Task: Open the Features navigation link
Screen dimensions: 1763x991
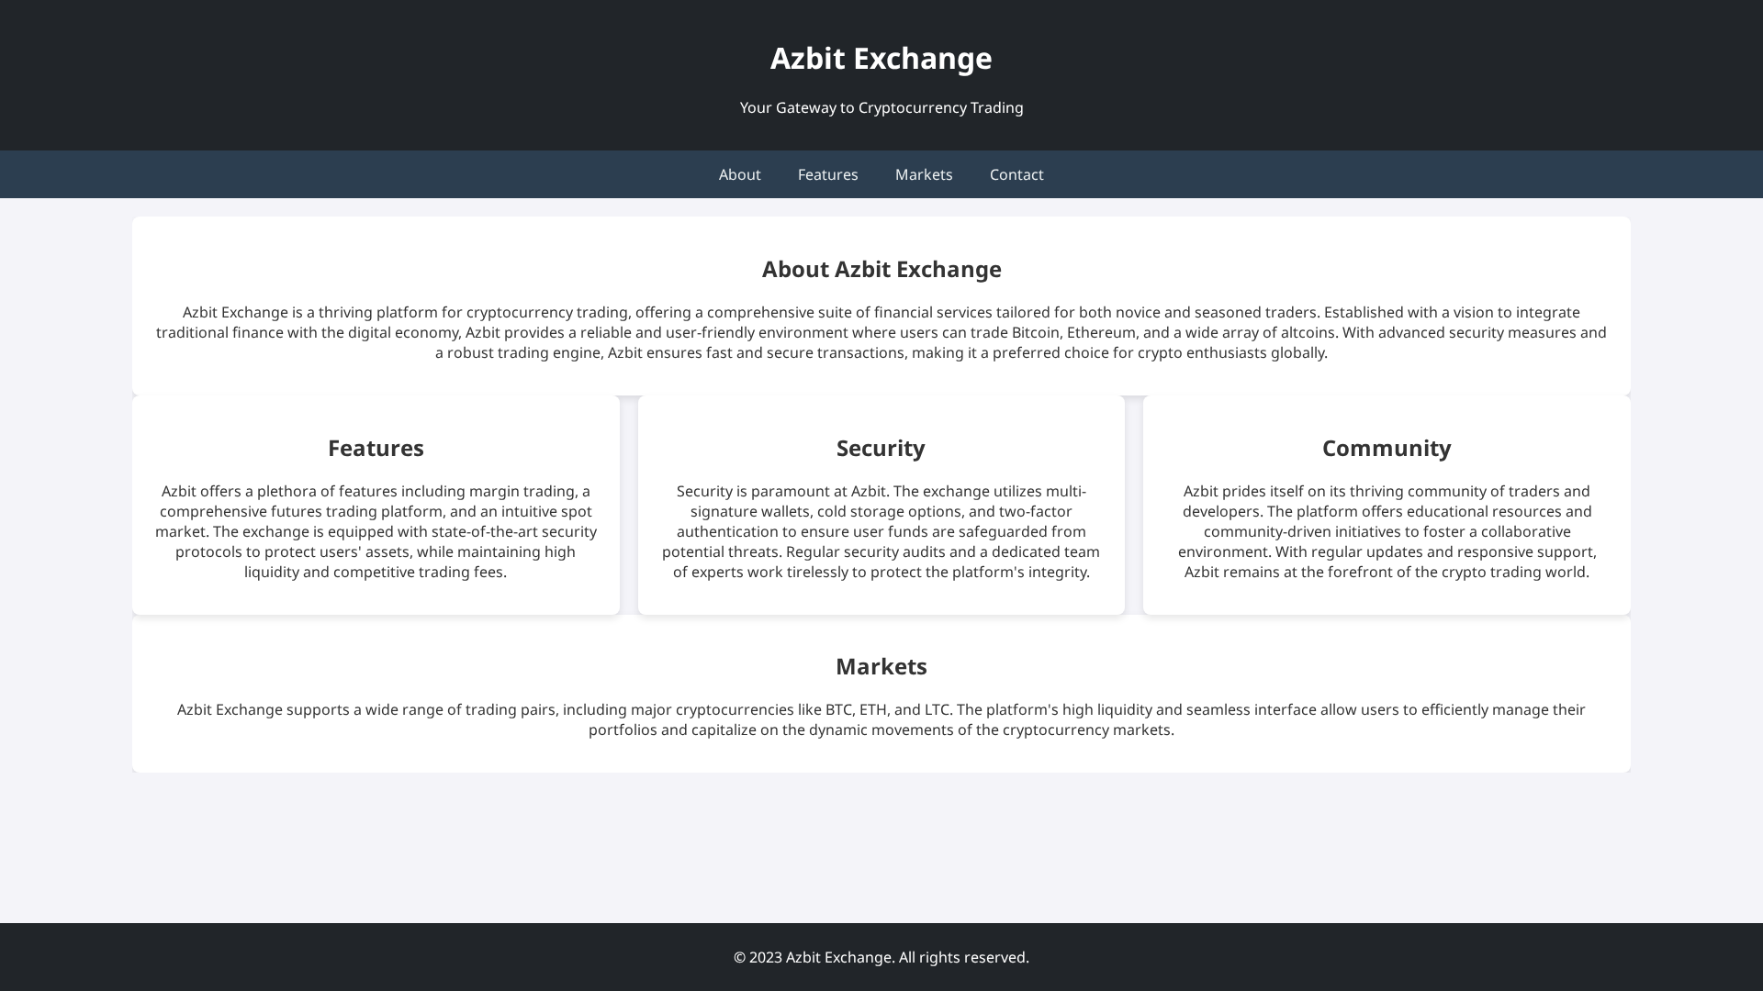Action: point(827,174)
